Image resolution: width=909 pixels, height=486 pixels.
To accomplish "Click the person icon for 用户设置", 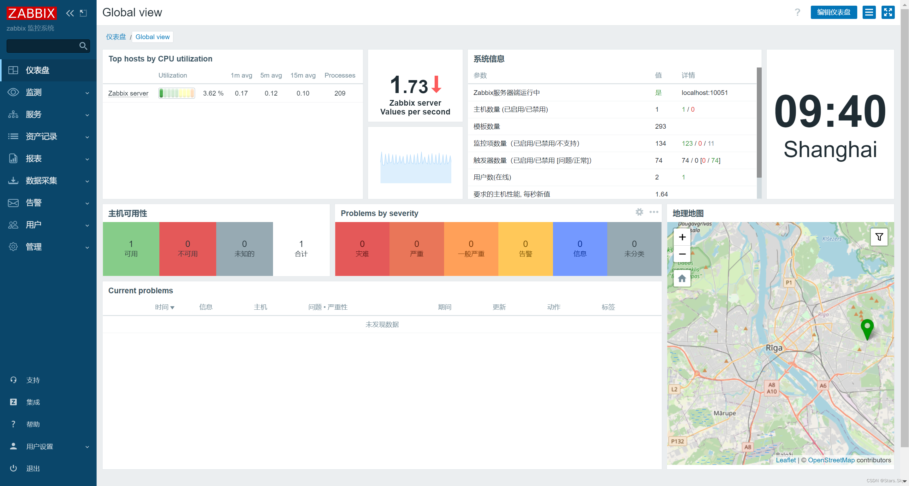I will (13, 446).
